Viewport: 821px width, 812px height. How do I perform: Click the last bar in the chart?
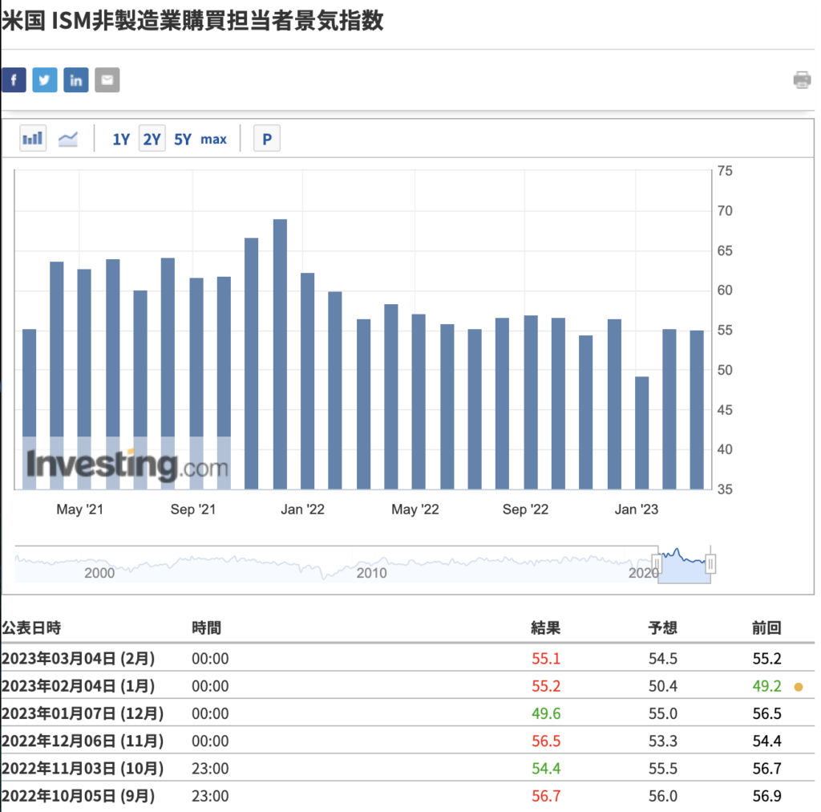point(697,410)
